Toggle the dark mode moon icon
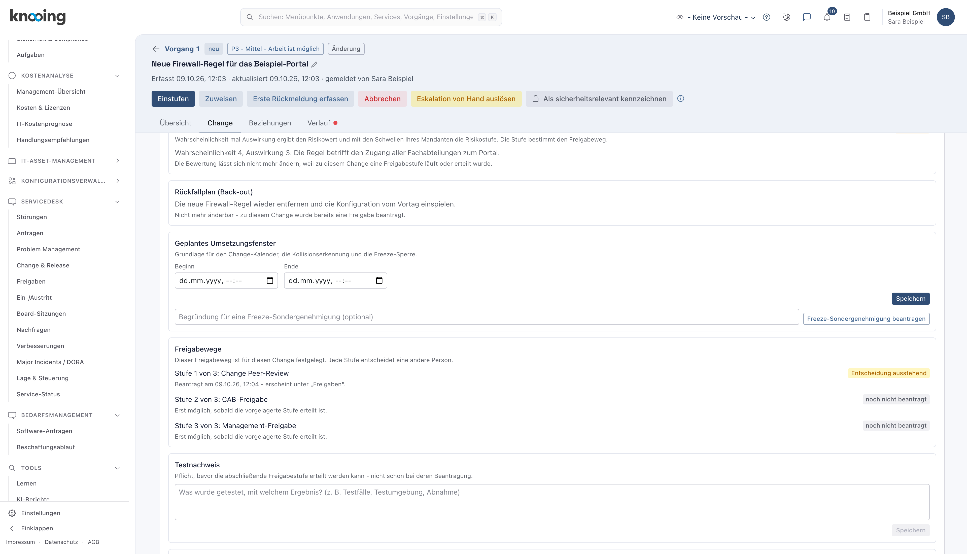The width and height of the screenshot is (967, 554). (787, 17)
